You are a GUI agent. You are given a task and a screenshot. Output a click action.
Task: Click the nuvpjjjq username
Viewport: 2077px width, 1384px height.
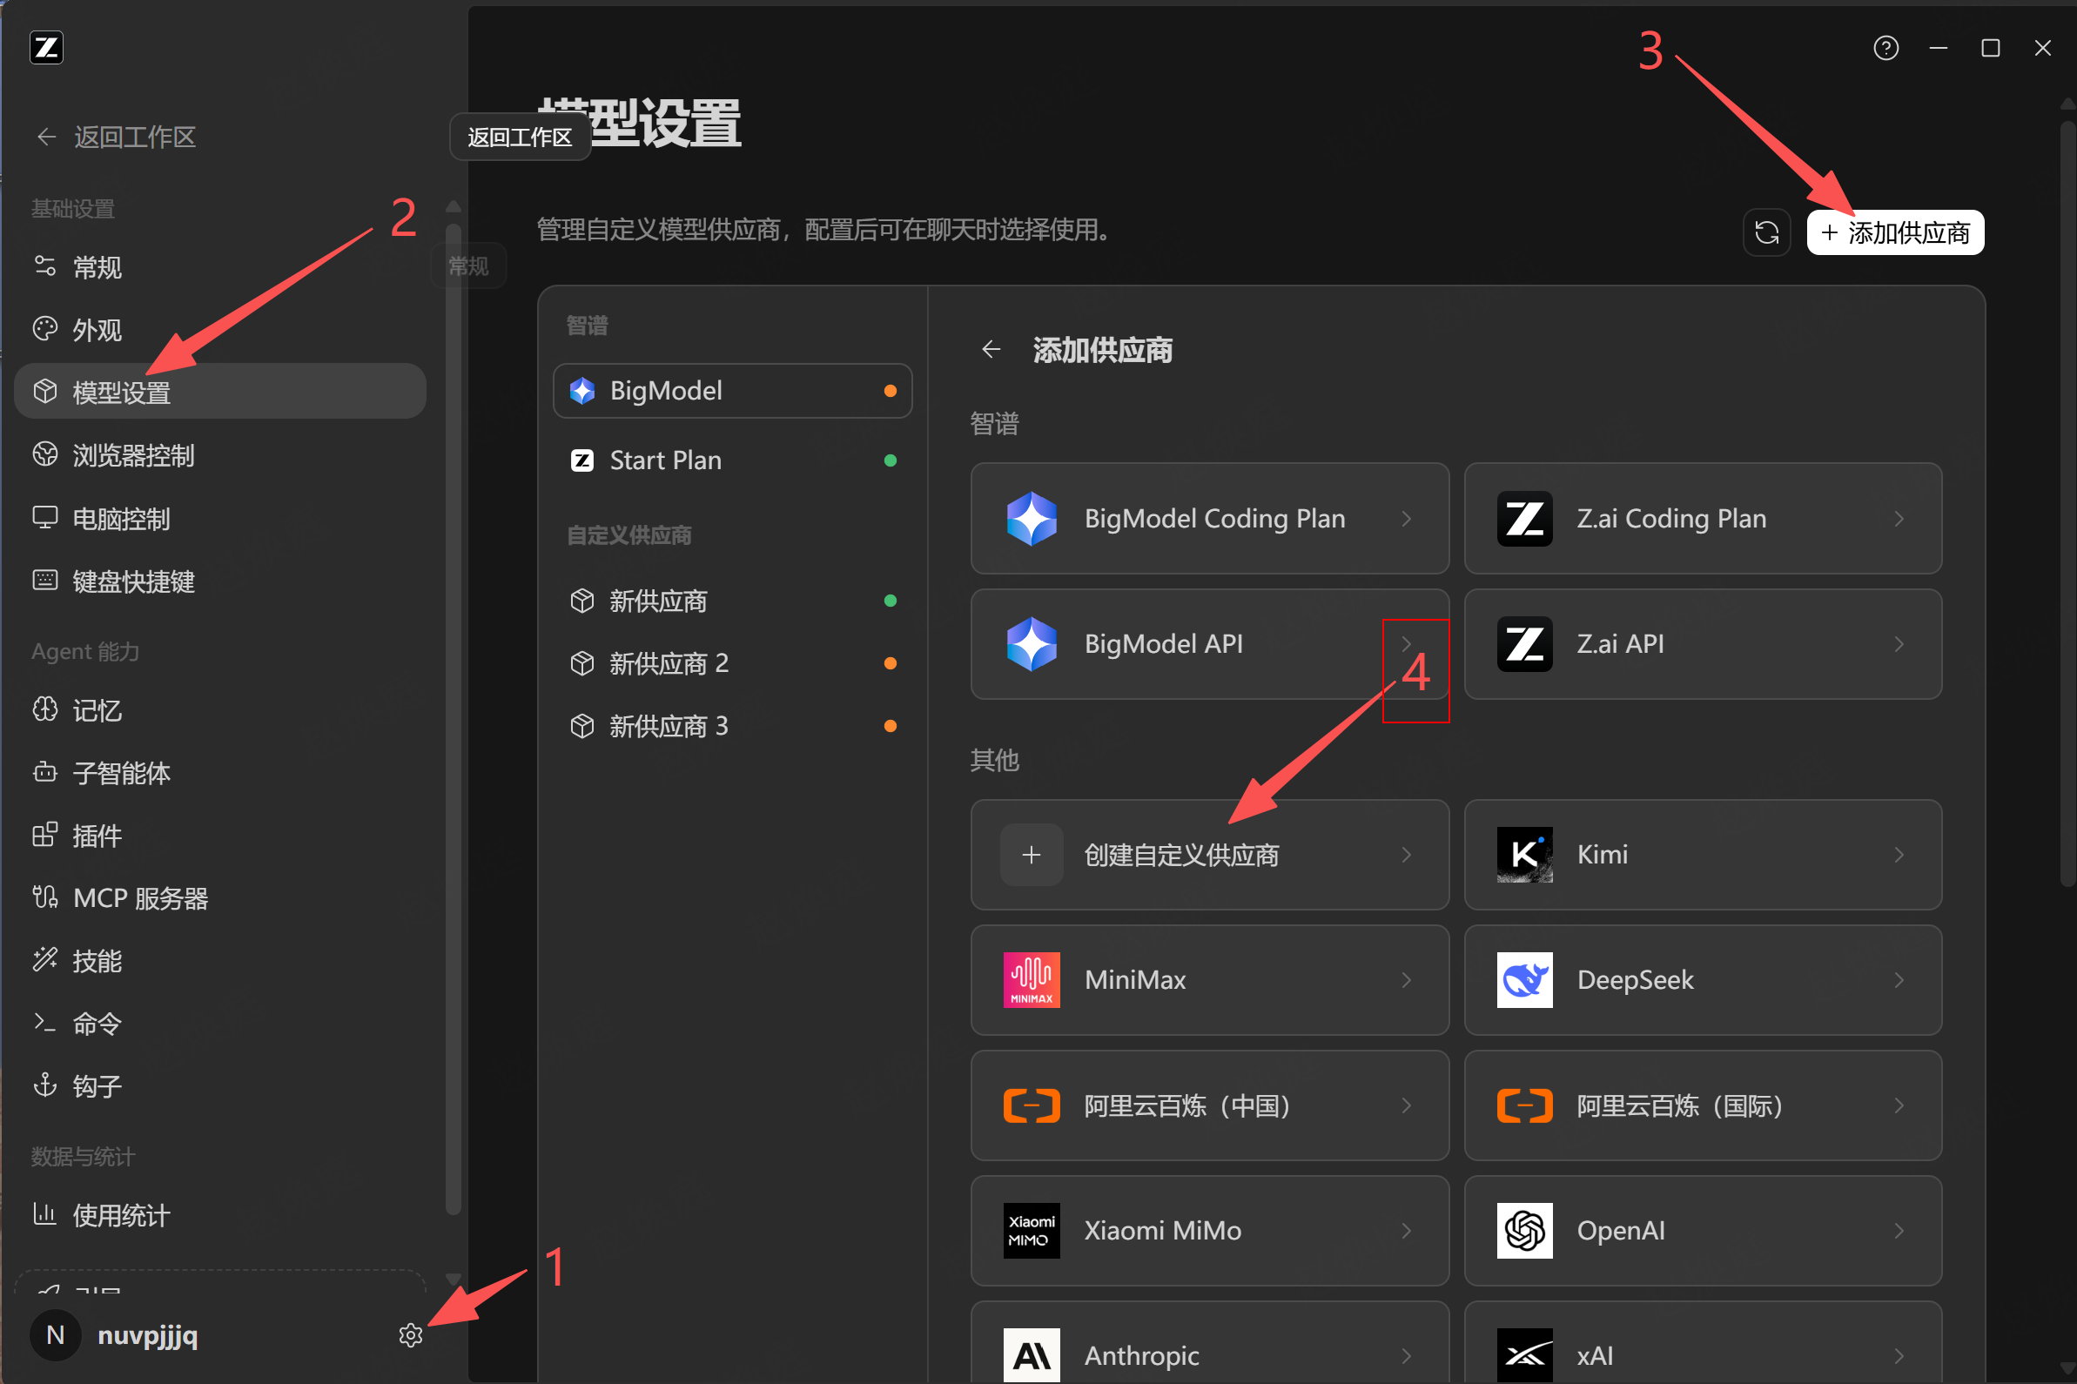(147, 1335)
